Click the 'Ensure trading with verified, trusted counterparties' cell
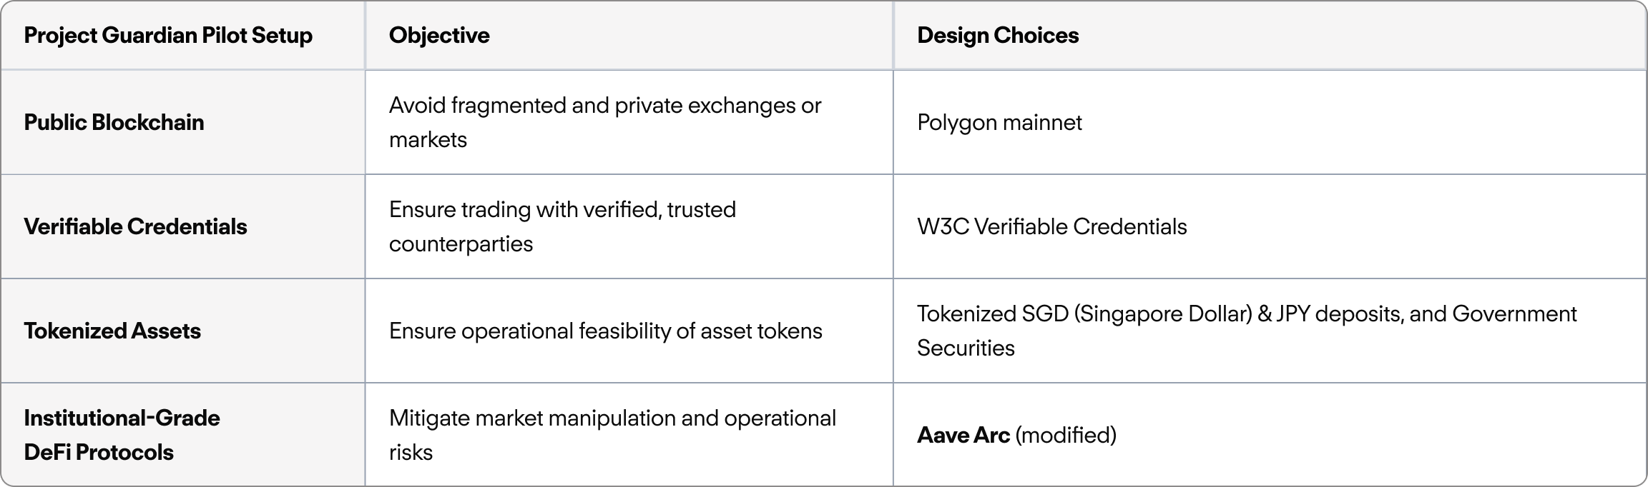The height and width of the screenshot is (487, 1648). pyautogui.click(x=562, y=226)
